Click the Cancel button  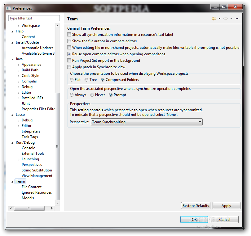(225, 219)
